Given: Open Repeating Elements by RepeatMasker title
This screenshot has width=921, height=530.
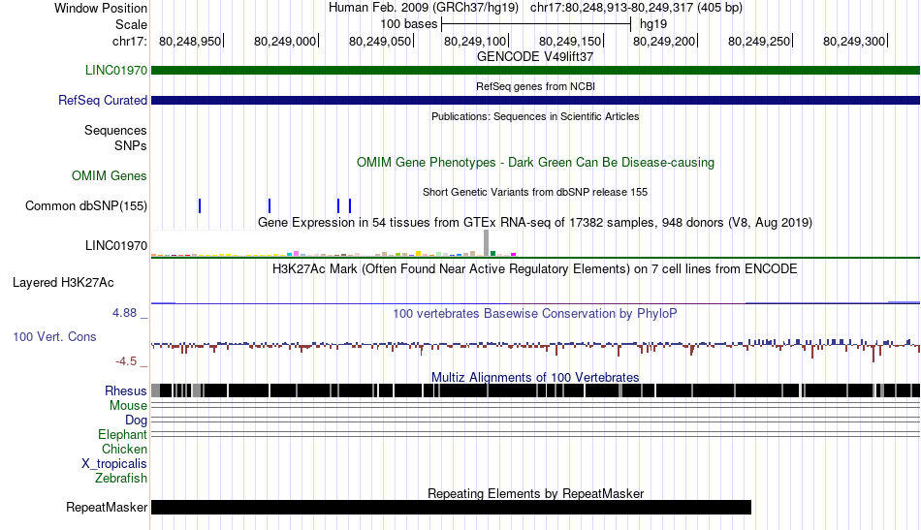Looking at the screenshot, I should (x=535, y=493).
